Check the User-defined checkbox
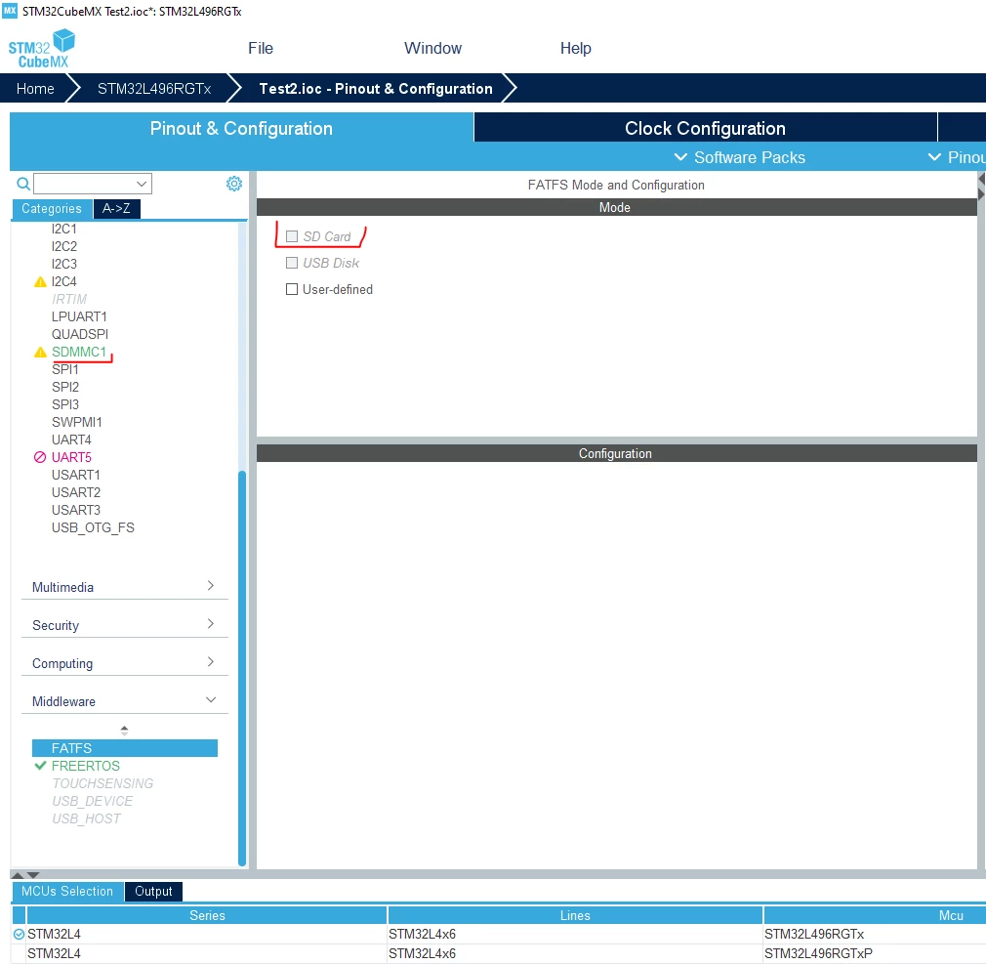Image resolution: width=986 pixels, height=964 pixels. [292, 289]
